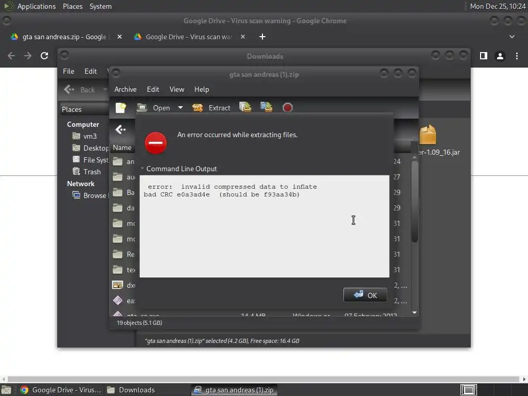Open Chrome three-dot menu
Viewport: 528px width, 396px height.
coord(517,56)
